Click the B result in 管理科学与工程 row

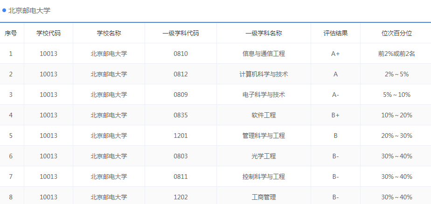click(335, 136)
